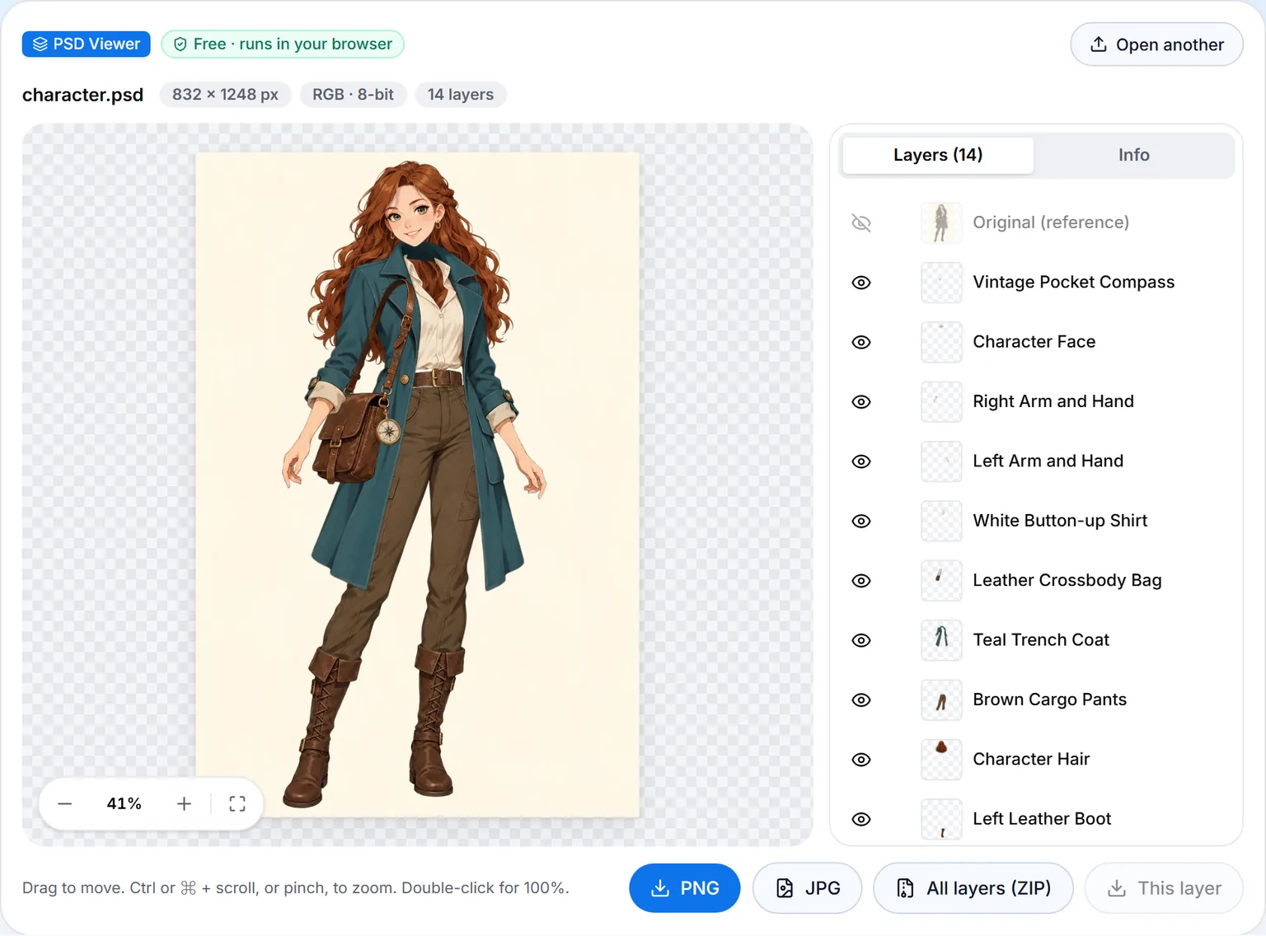Hide the Left Arm and Hand layer
This screenshot has height=936, width=1266.
(861, 461)
